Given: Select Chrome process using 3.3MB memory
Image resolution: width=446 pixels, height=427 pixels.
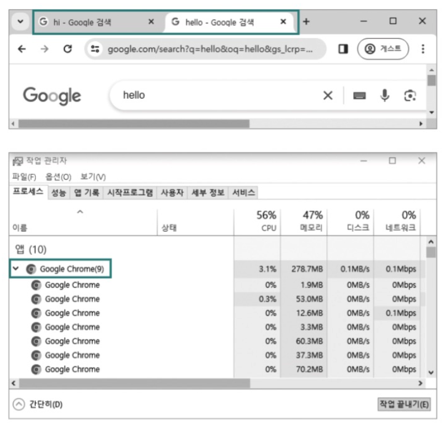Looking at the screenshot, I should 217,327.
